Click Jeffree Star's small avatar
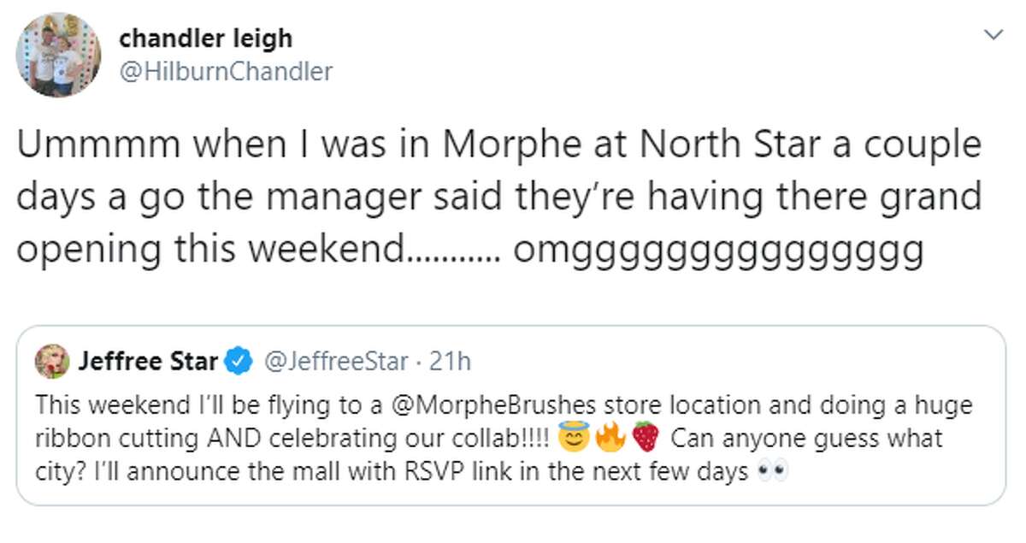 point(51,363)
